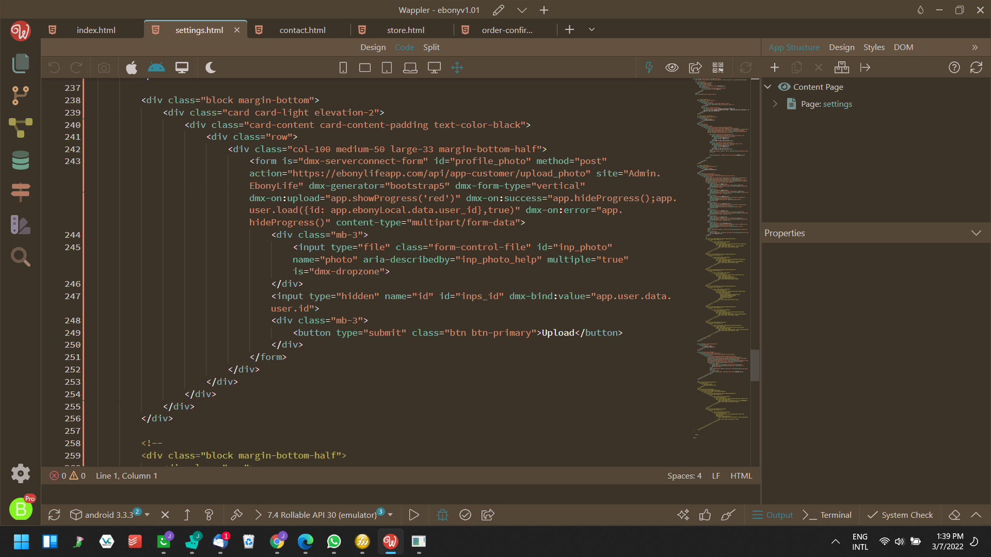Switch to the contact.html tab
Screen dimensions: 991x557
tap(302, 30)
